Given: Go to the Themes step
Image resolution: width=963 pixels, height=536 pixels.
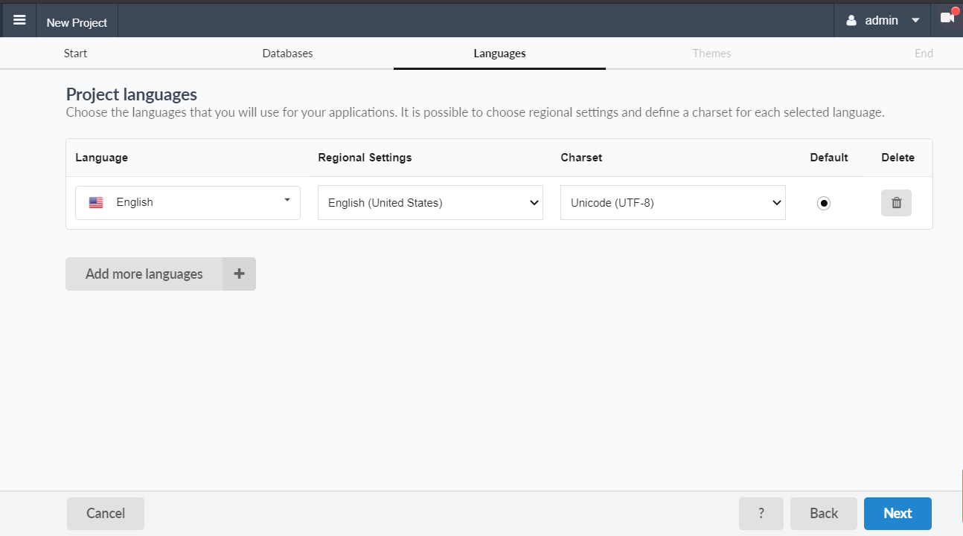Looking at the screenshot, I should (x=711, y=54).
